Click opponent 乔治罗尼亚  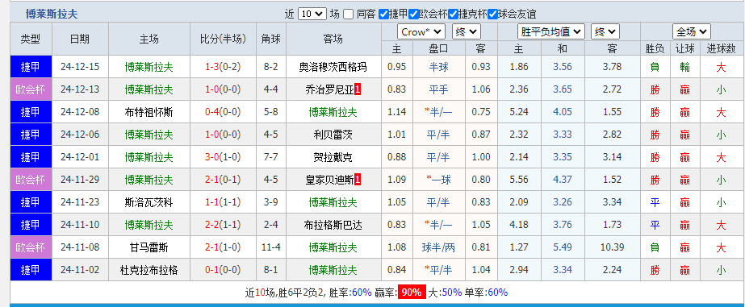[330, 89]
